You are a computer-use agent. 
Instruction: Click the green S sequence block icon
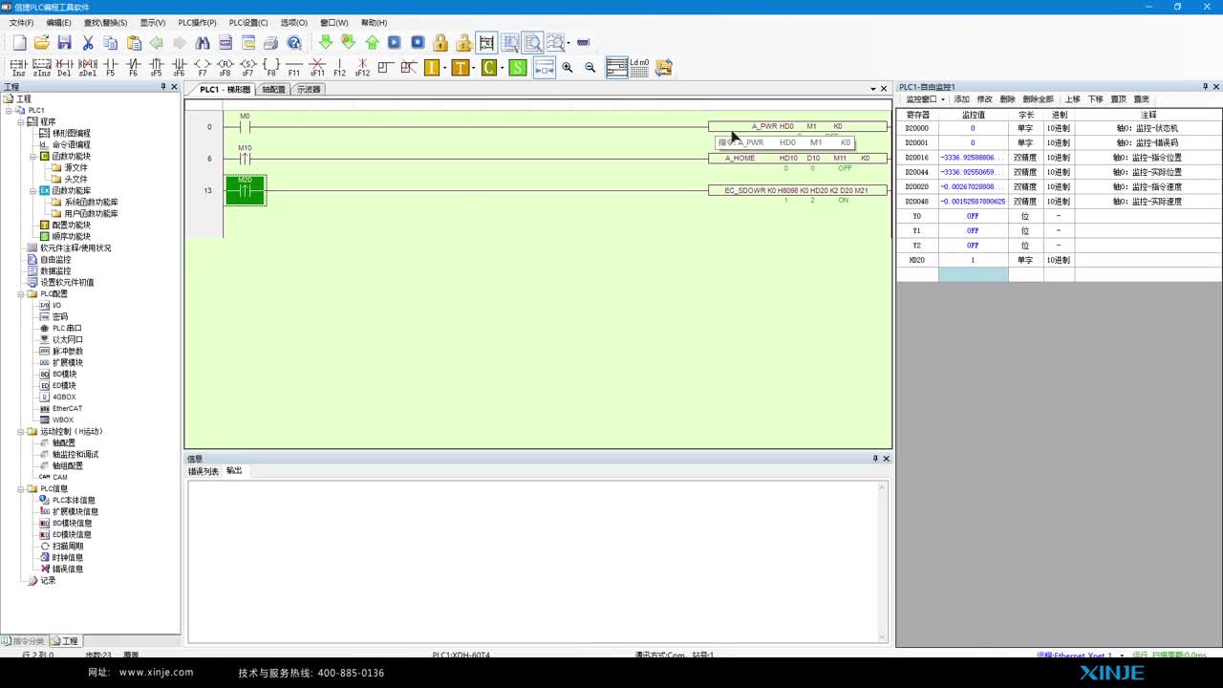pos(517,67)
